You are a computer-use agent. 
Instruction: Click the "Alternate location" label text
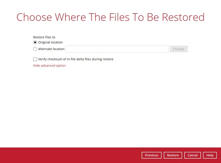click(x=51, y=49)
